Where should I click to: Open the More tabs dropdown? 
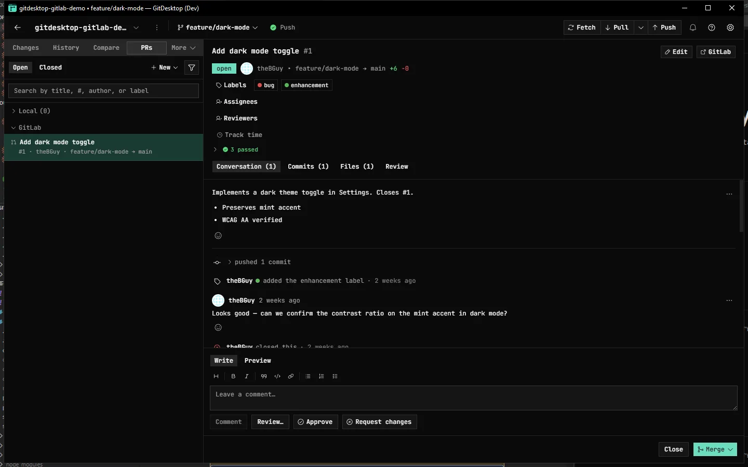pyautogui.click(x=183, y=48)
